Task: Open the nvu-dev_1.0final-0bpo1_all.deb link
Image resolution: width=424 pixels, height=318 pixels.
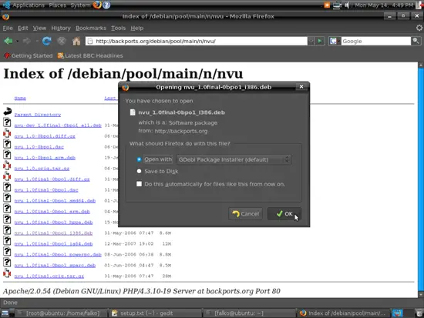Action: pos(58,126)
